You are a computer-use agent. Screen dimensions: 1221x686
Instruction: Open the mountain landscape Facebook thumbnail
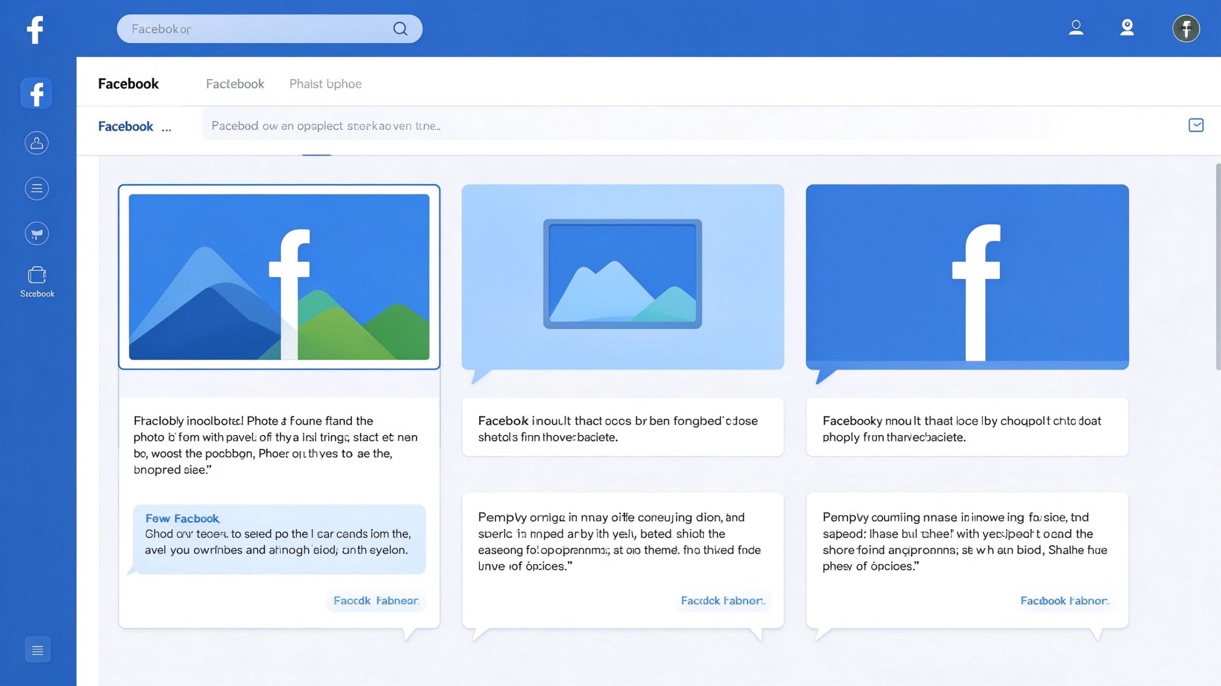tap(279, 277)
